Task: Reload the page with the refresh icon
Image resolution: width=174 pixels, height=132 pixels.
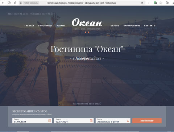Action: (15, 3)
